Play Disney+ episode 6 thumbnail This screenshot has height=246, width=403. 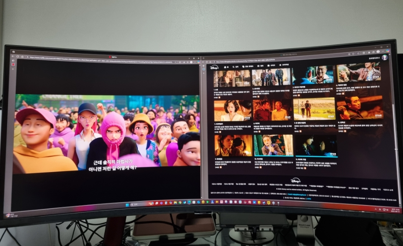[x=272, y=110]
